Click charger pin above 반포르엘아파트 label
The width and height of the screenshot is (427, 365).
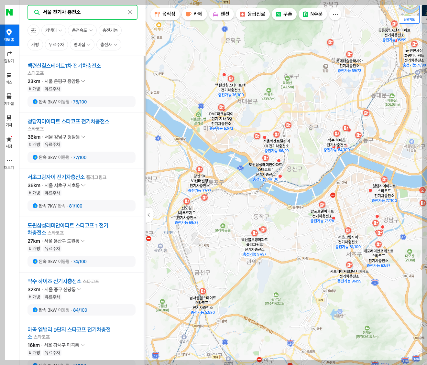coord(322,205)
